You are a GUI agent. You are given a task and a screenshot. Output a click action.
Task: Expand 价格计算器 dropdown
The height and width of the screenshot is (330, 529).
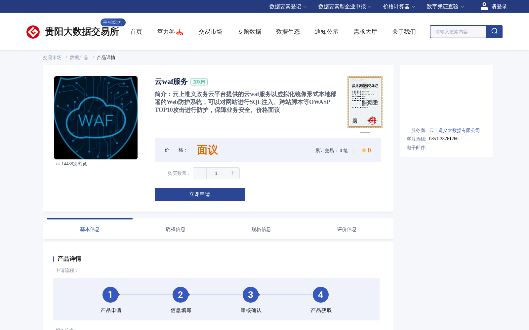(x=399, y=7)
